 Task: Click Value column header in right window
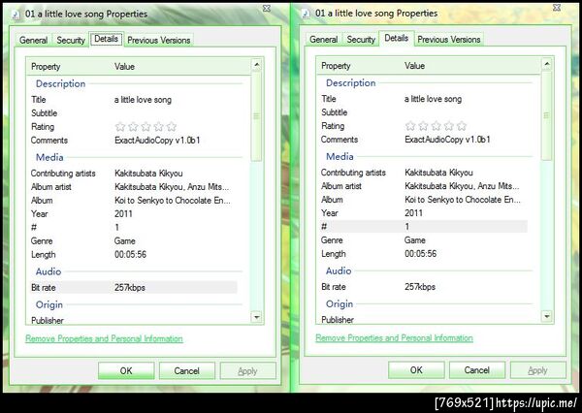click(x=414, y=66)
